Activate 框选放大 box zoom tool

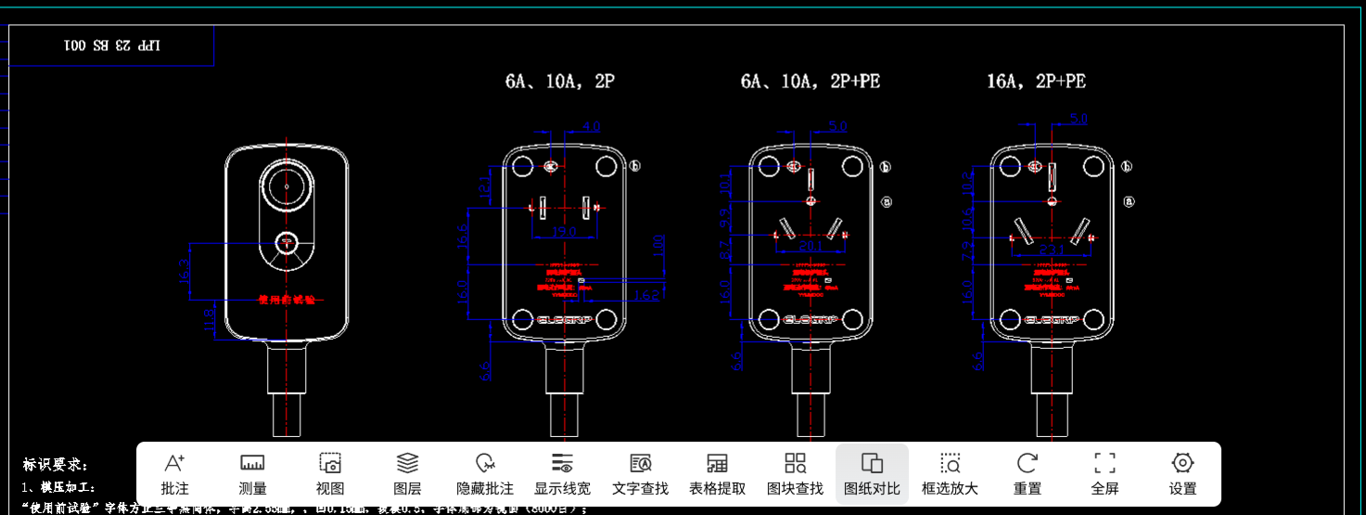click(x=950, y=473)
